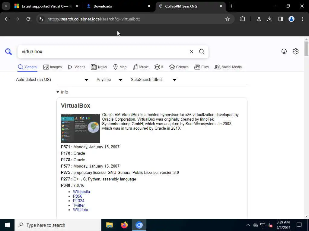This screenshot has height=231, width=309.
Task: Click the version text 7.0.16
Action: [79, 185]
